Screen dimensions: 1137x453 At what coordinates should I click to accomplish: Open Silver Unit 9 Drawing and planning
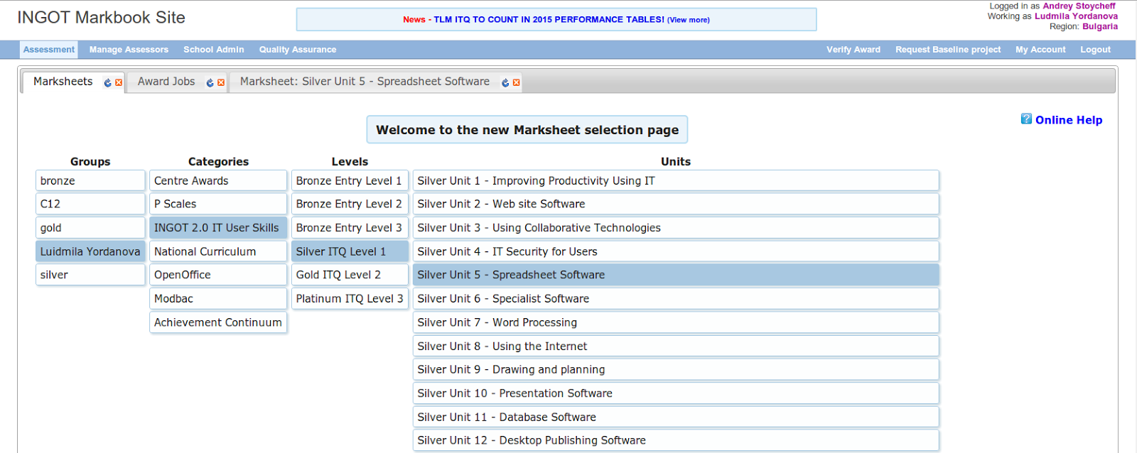point(676,370)
